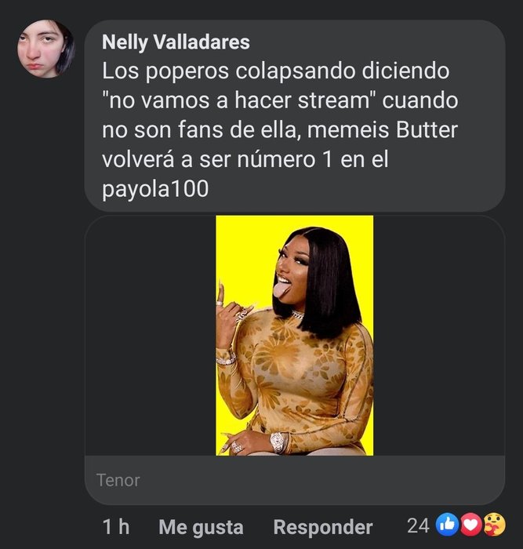Open the yellow-background GIF of the woman

[x=294, y=336]
